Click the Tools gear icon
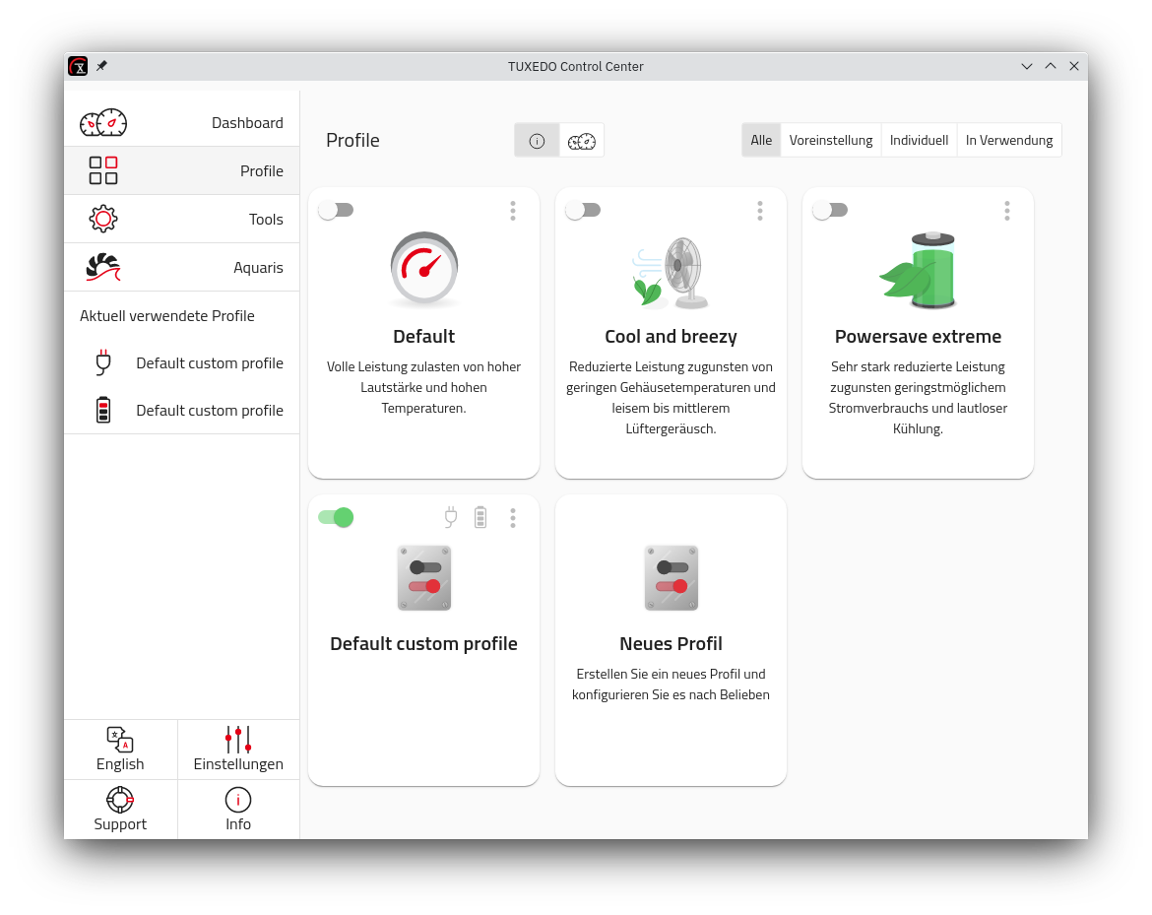Viewport: 1152px width, 915px height. (102, 219)
